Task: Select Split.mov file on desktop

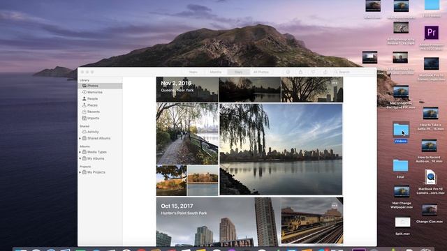Action: pos(402,226)
